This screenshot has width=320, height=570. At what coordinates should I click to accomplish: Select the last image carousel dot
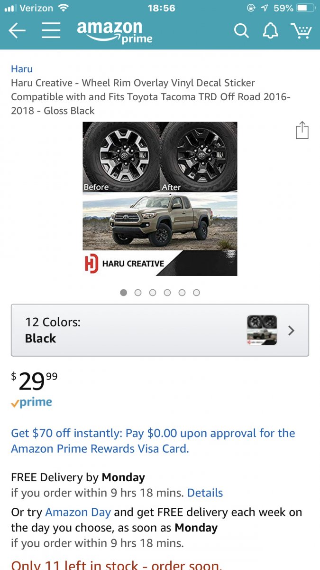[196, 293]
